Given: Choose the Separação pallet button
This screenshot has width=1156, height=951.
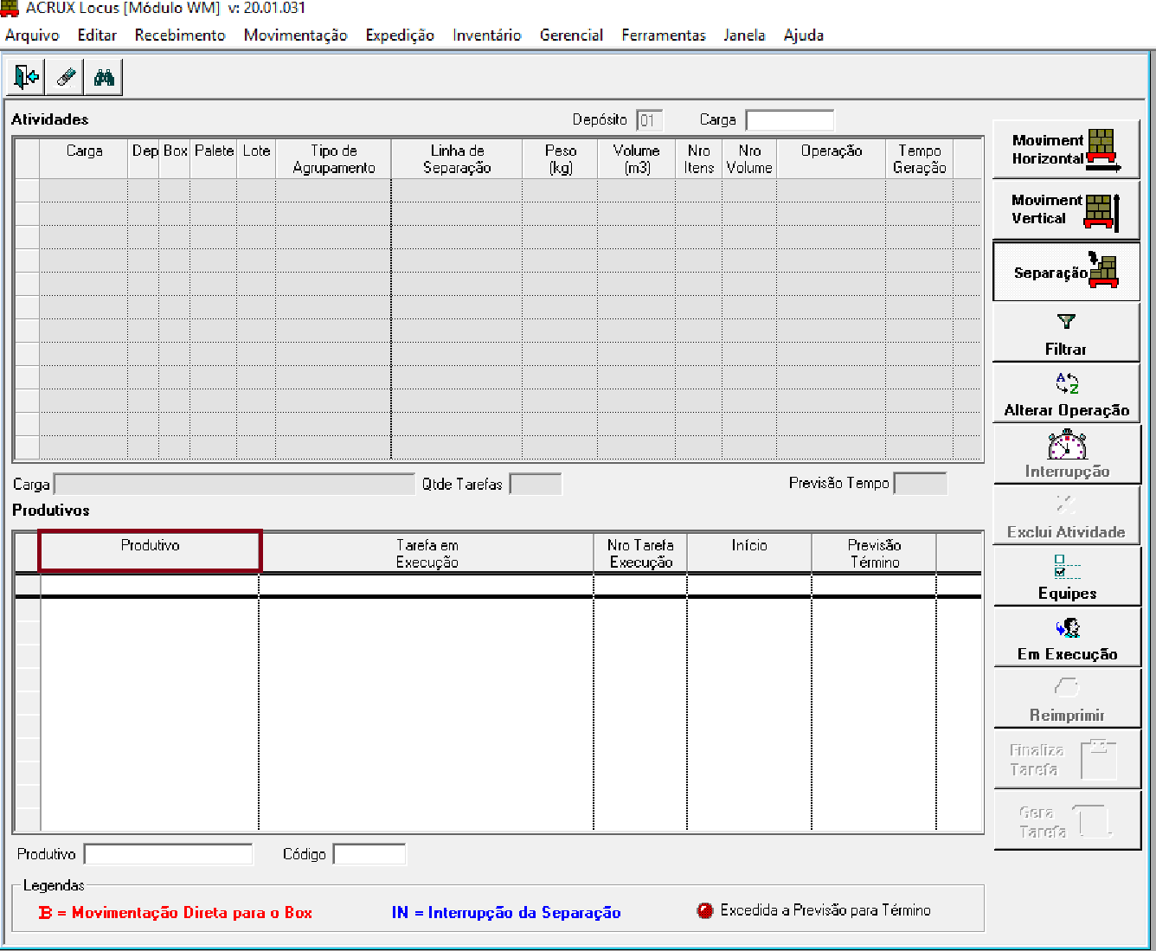Looking at the screenshot, I should 1066,272.
